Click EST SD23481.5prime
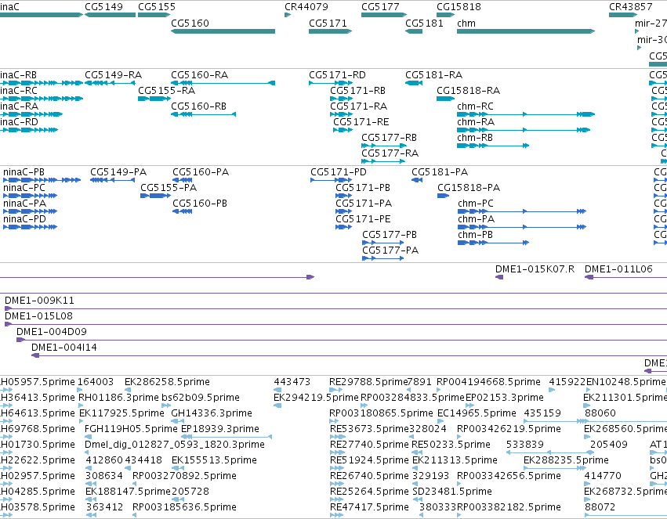Image resolution: width=667 pixels, height=519 pixels. (417, 499)
